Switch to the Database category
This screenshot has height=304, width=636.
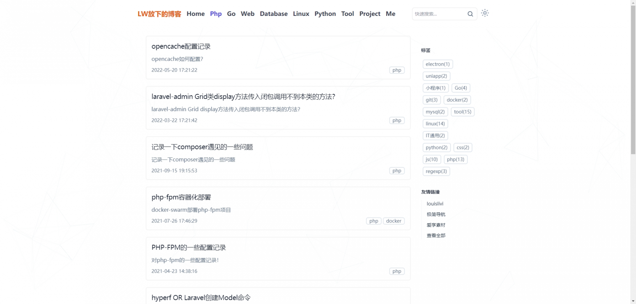tap(274, 14)
